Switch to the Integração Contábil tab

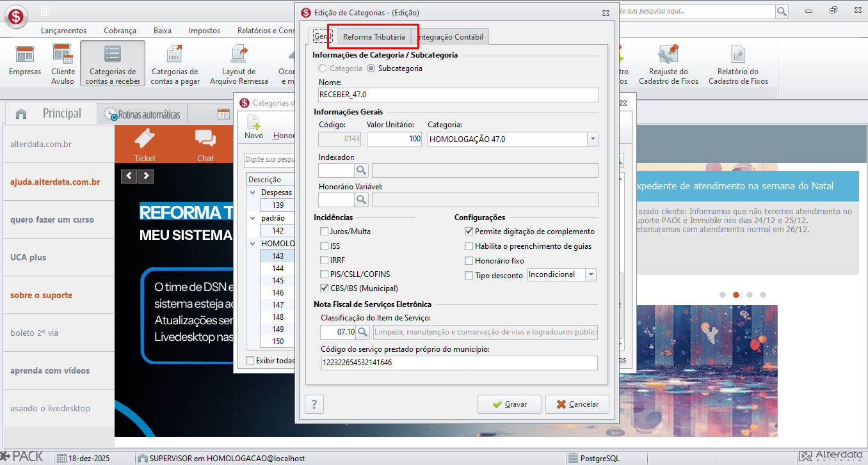click(x=452, y=37)
